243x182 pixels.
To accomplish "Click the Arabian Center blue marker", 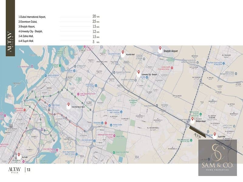I will click(111, 125).
